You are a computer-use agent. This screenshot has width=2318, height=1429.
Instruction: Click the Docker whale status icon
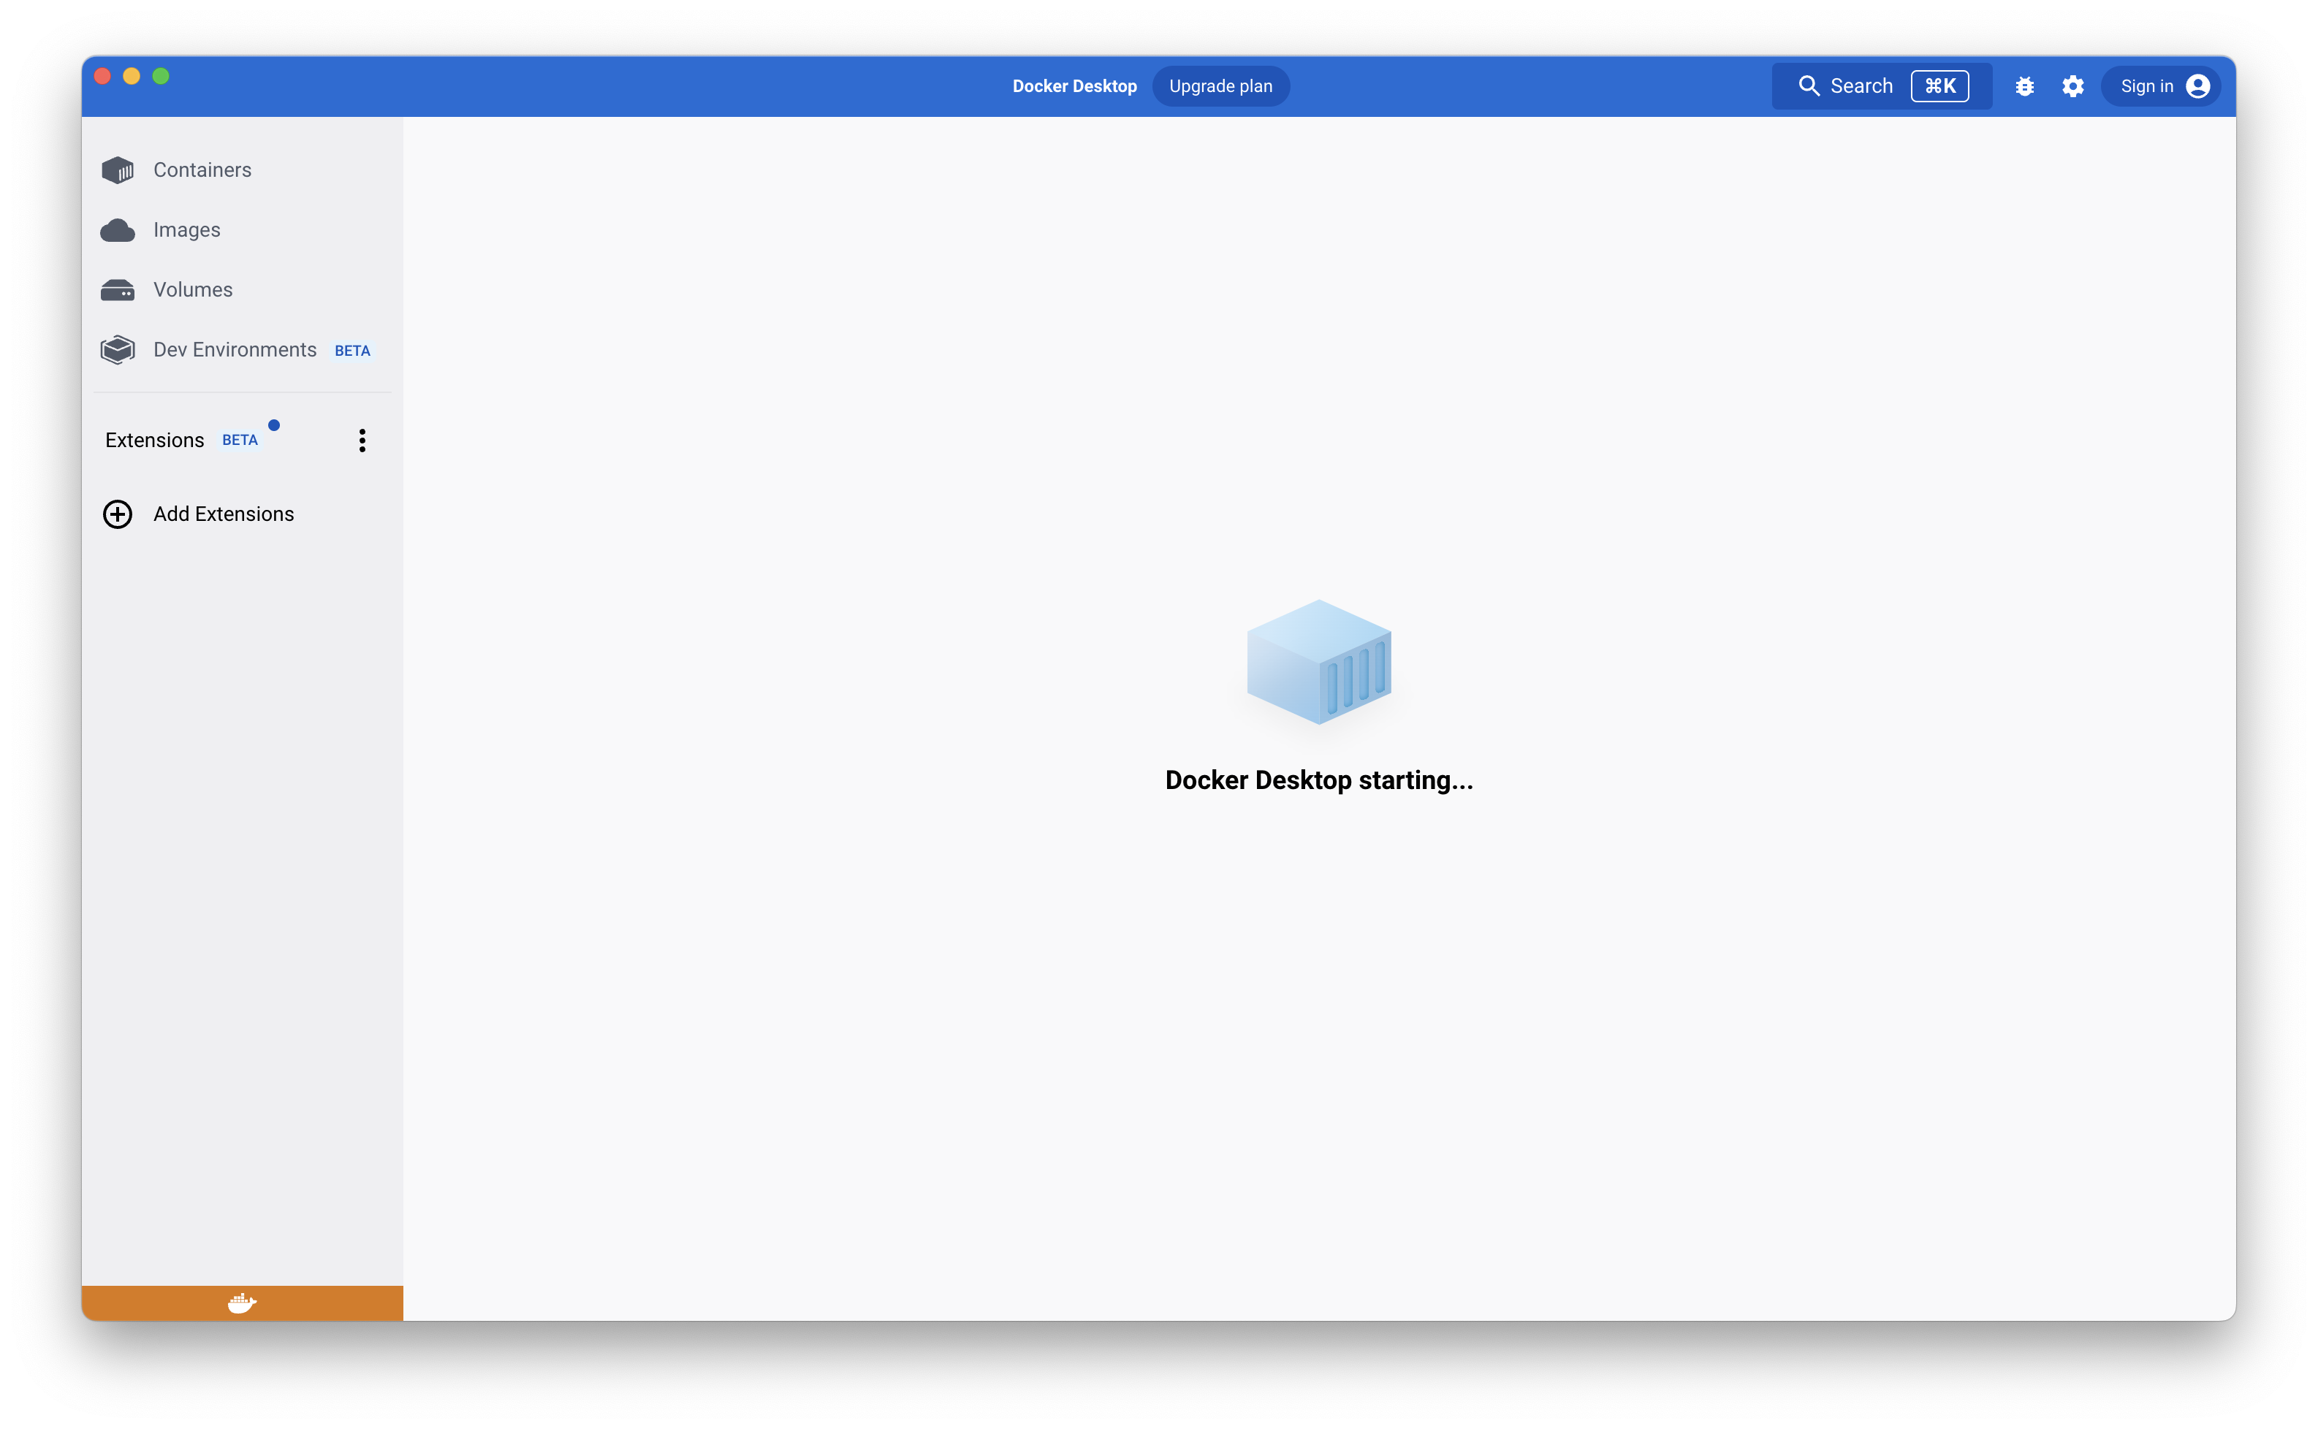click(x=242, y=1303)
